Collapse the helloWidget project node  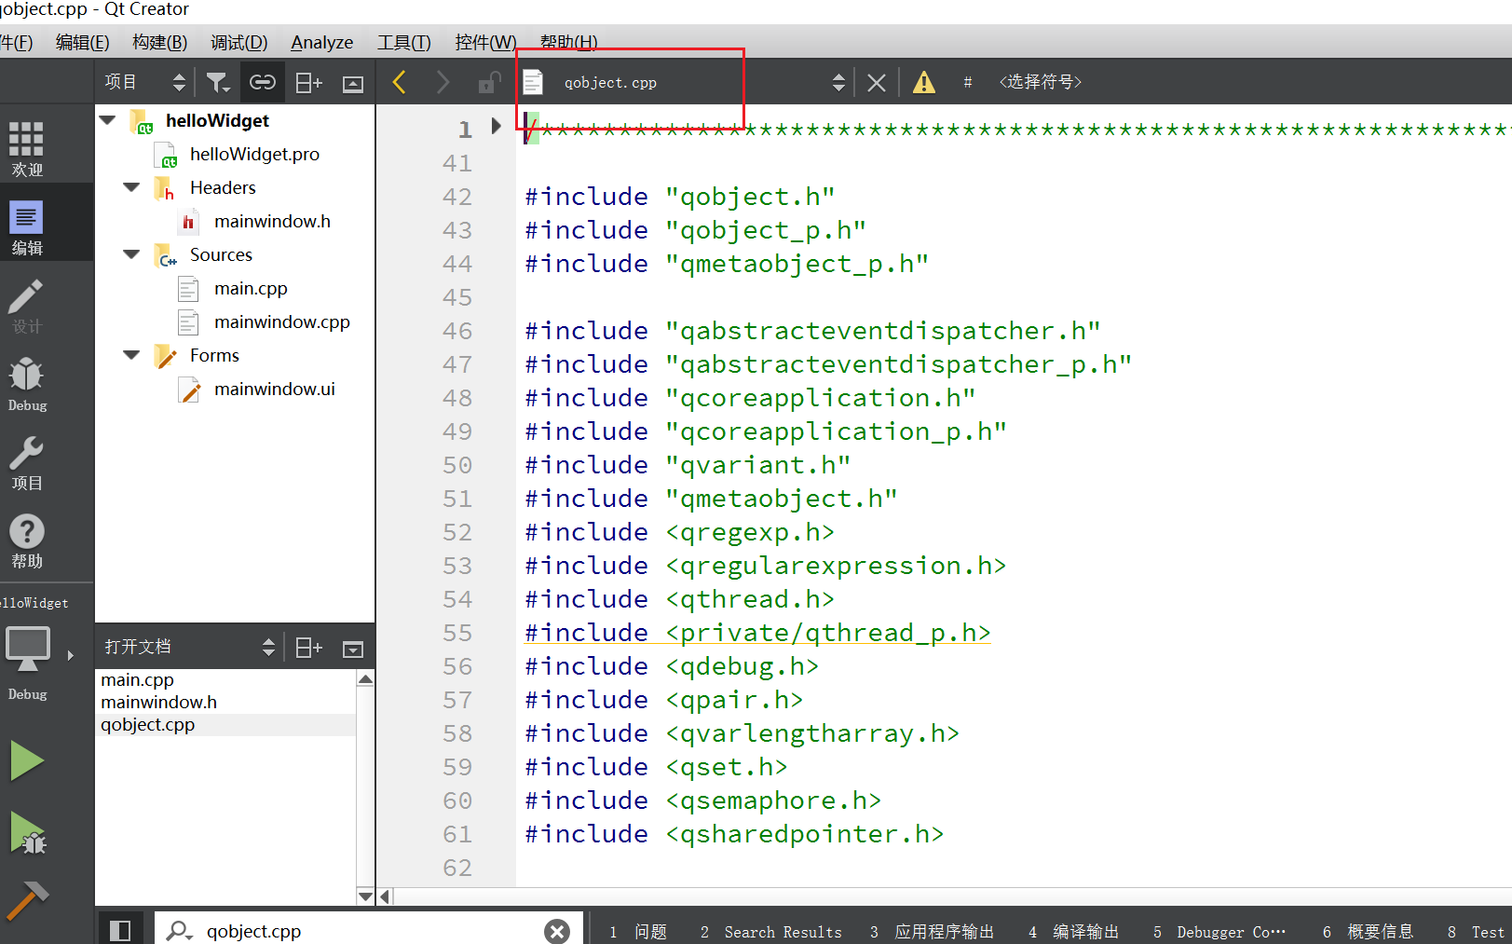click(108, 120)
